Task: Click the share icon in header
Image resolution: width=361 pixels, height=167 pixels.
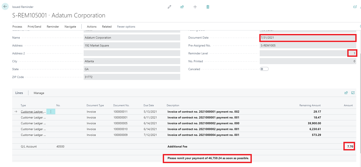Action: click(x=182, y=7)
